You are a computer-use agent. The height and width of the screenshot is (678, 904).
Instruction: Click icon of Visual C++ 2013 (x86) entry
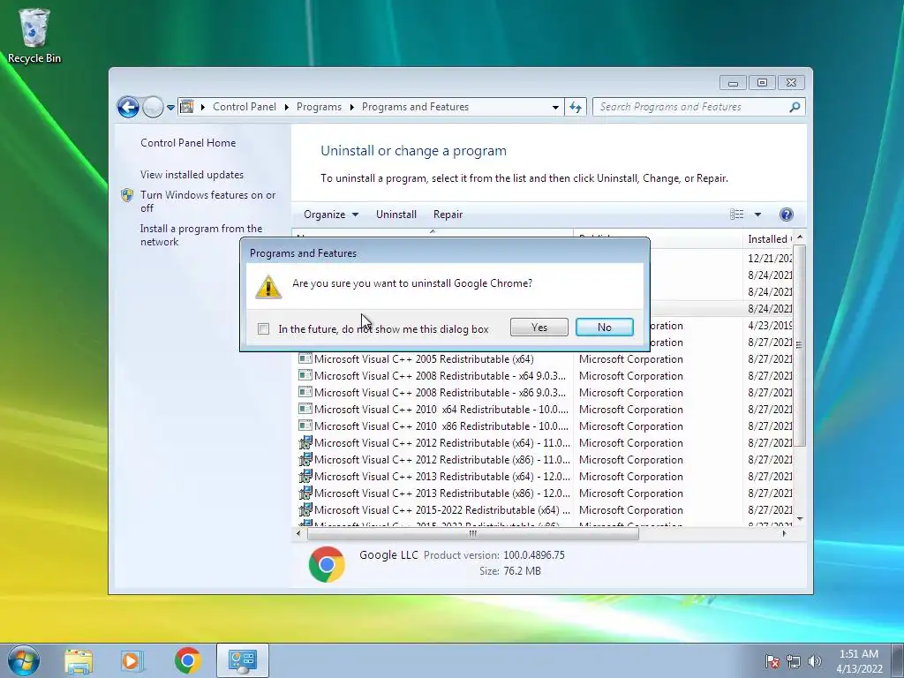point(305,493)
